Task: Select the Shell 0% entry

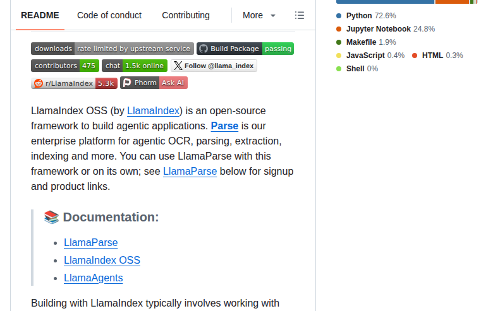Action: click(x=357, y=68)
